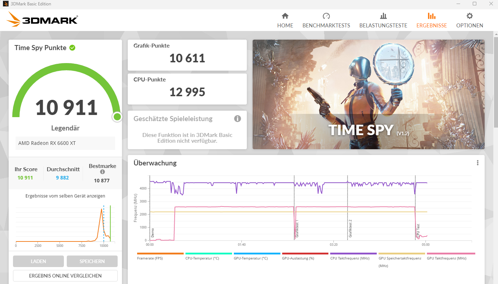
Task: Toggle CPU Taktfrequenz legend entry
Action: tap(354, 256)
